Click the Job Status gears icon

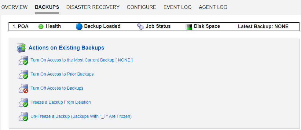141,27
